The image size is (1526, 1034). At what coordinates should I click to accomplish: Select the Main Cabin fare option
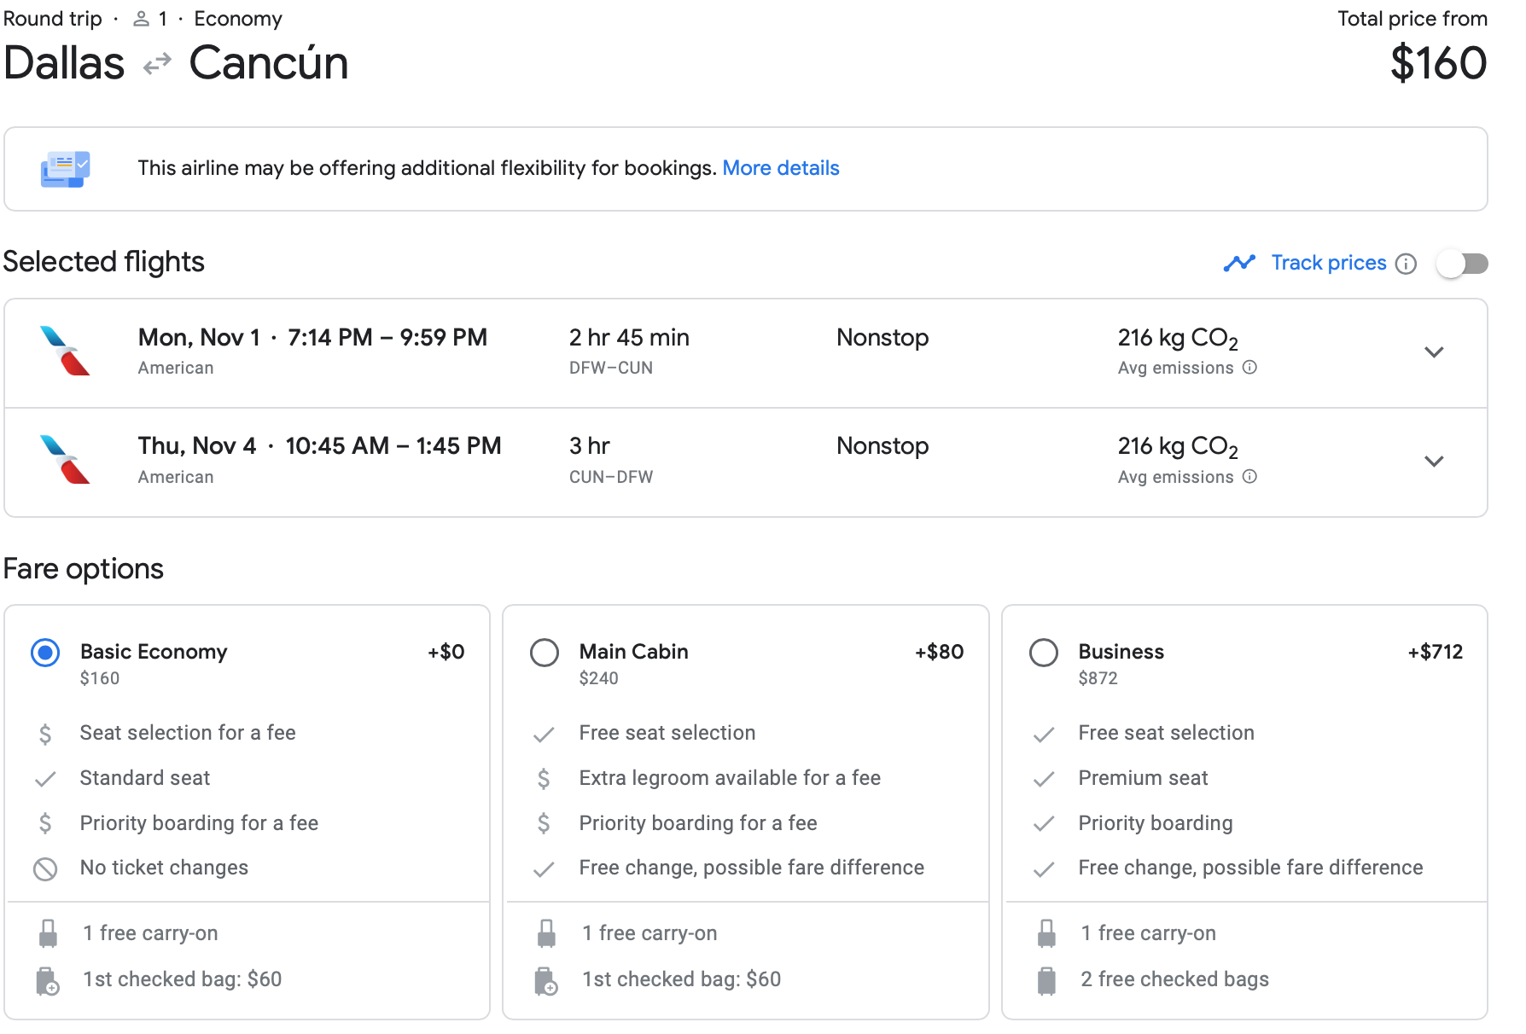tap(545, 653)
